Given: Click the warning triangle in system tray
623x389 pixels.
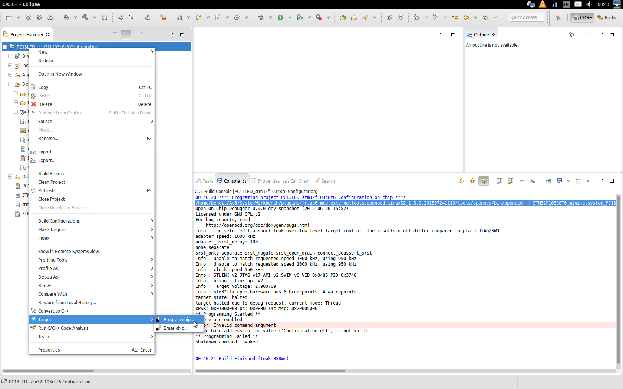Looking at the screenshot, I should pos(543,4).
